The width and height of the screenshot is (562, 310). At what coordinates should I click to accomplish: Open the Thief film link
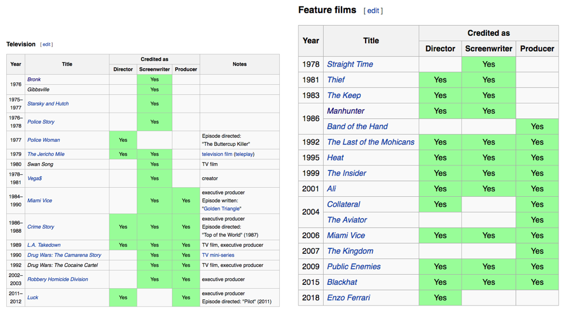[x=336, y=80]
